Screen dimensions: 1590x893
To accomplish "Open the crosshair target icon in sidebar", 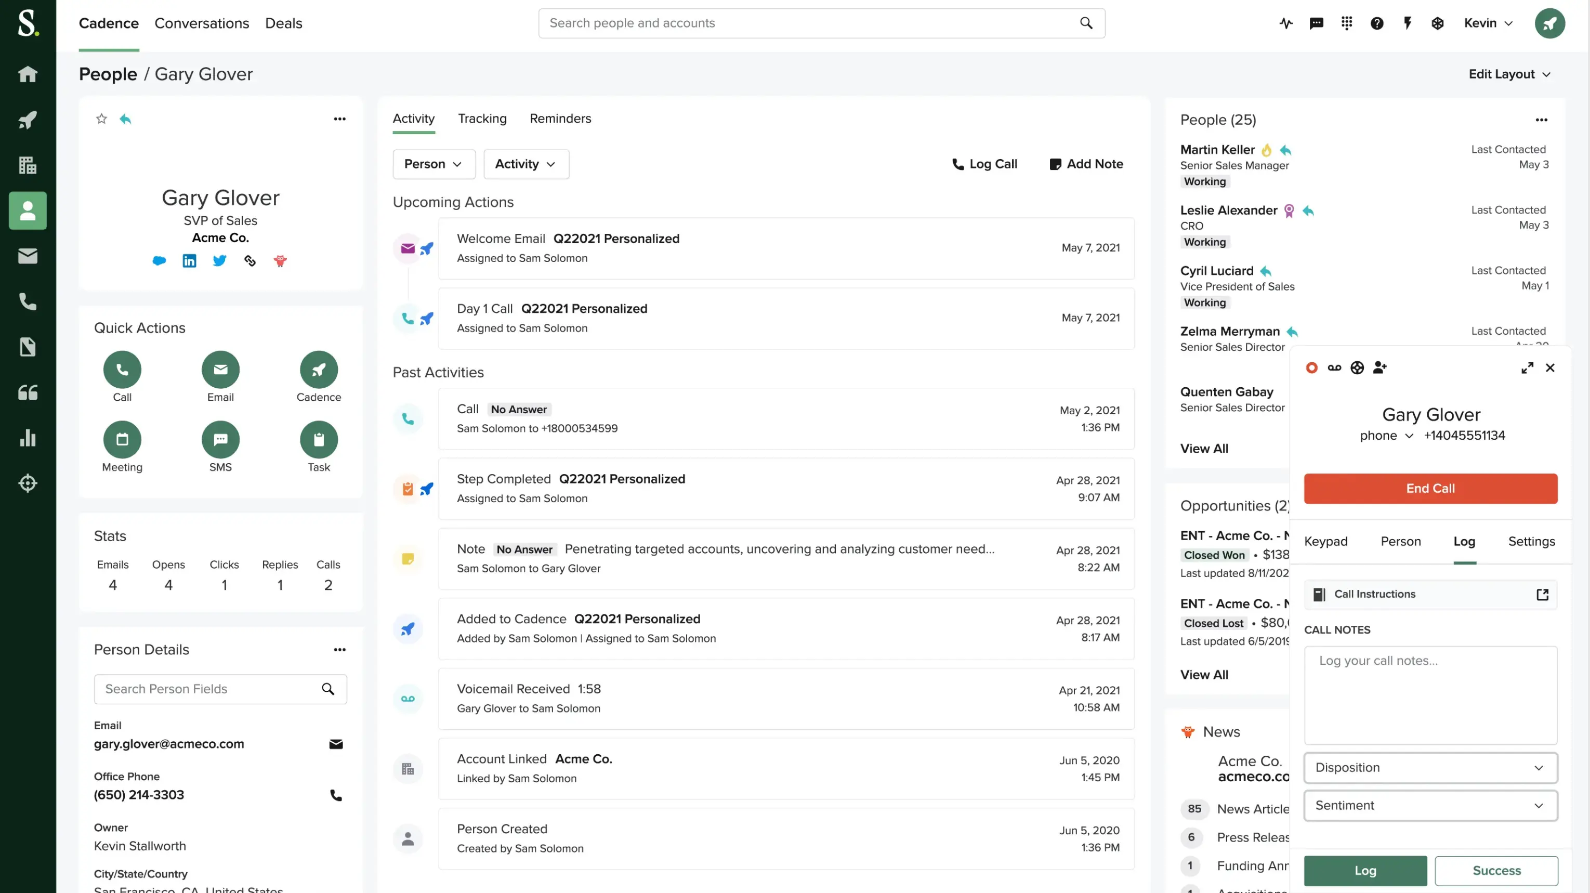I will click(28, 483).
